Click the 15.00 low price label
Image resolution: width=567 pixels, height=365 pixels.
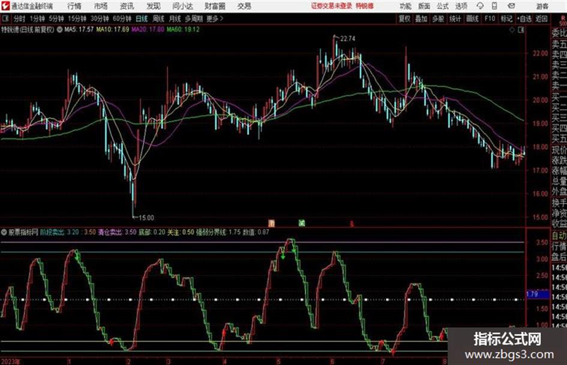pyautogui.click(x=146, y=218)
